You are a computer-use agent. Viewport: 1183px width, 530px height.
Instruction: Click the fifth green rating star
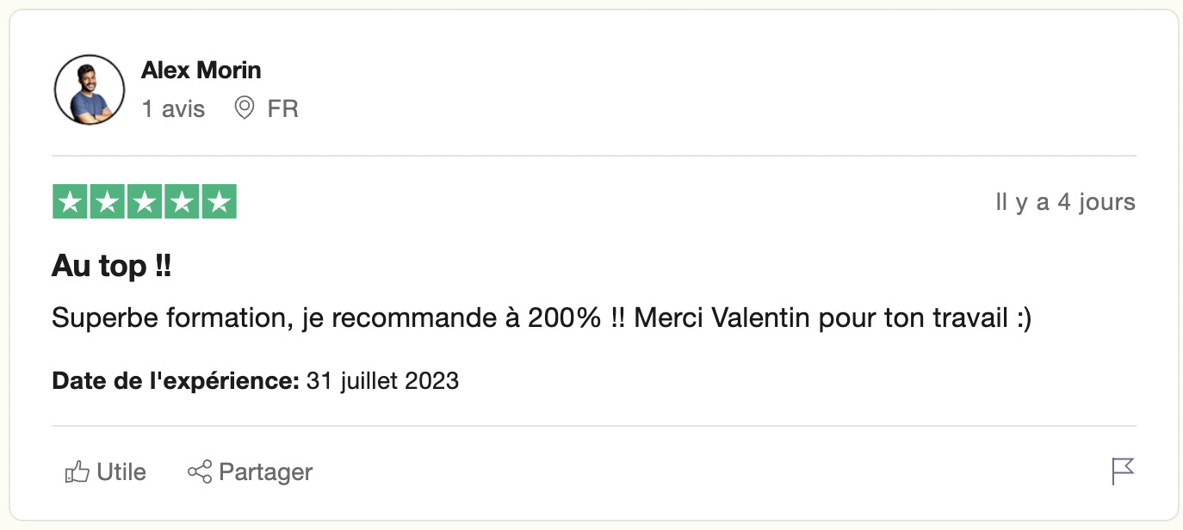[x=220, y=202]
